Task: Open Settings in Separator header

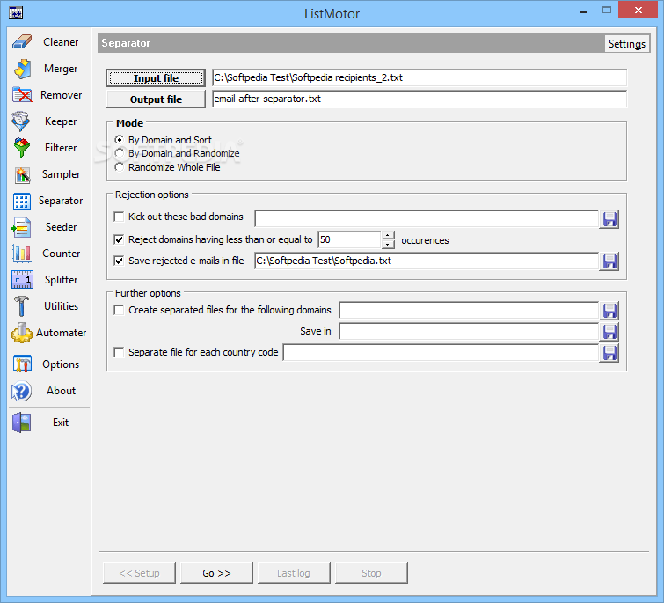Action: click(x=627, y=44)
